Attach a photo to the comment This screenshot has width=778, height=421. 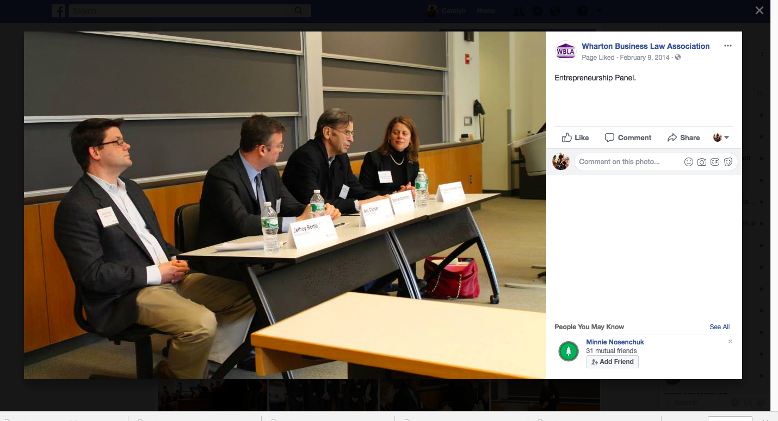coord(702,162)
